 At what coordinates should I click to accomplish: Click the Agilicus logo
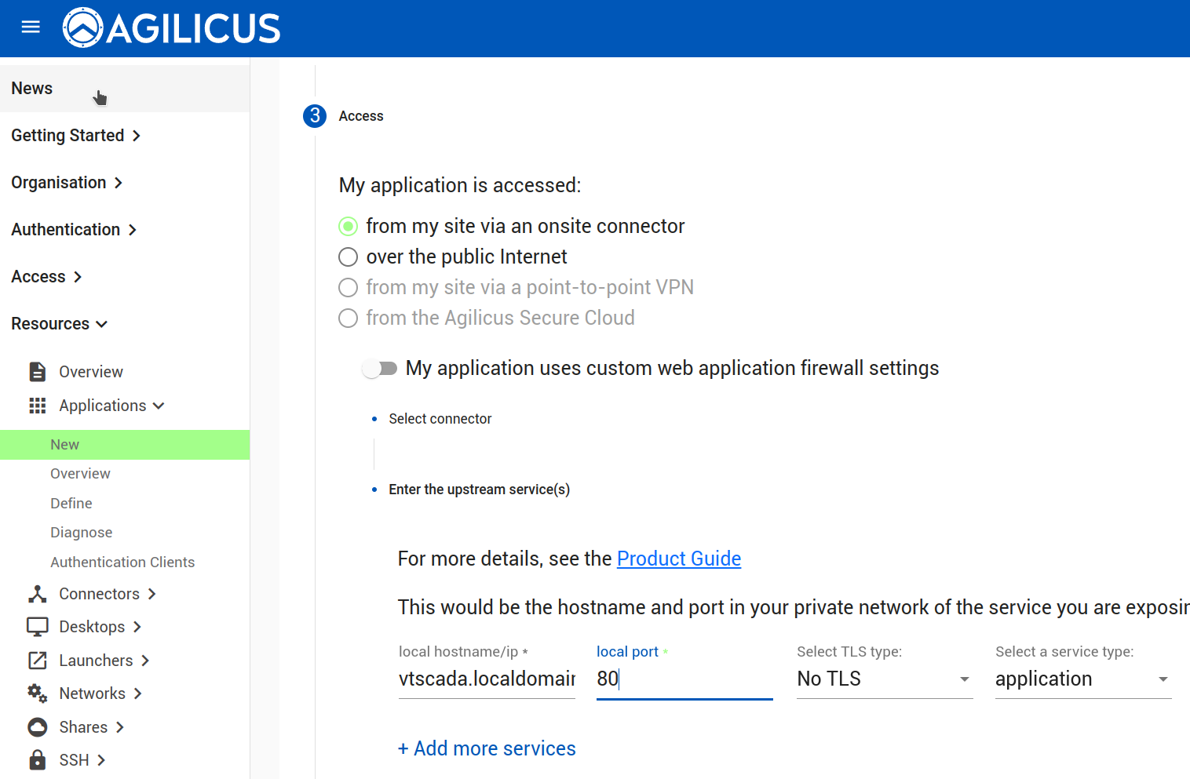point(171,28)
